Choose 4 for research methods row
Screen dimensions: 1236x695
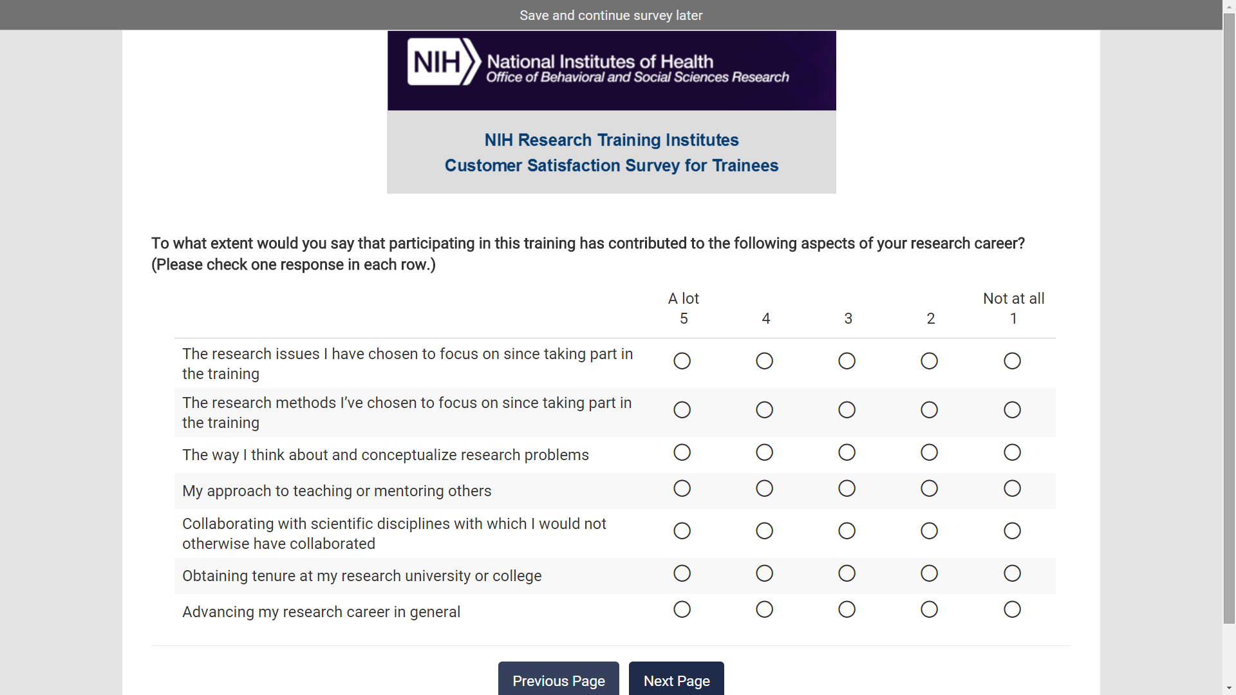pyautogui.click(x=764, y=410)
